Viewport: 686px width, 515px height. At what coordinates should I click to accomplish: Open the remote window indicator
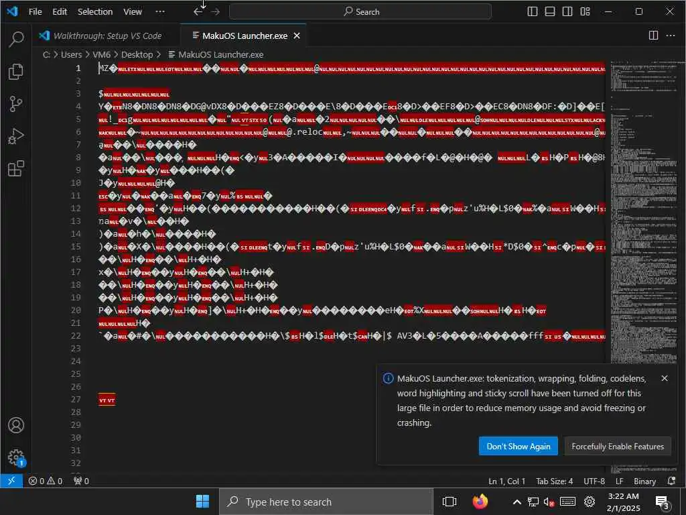[11, 481]
